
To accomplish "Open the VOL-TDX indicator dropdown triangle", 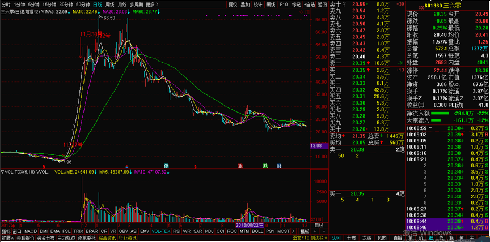I will coord(2,171).
